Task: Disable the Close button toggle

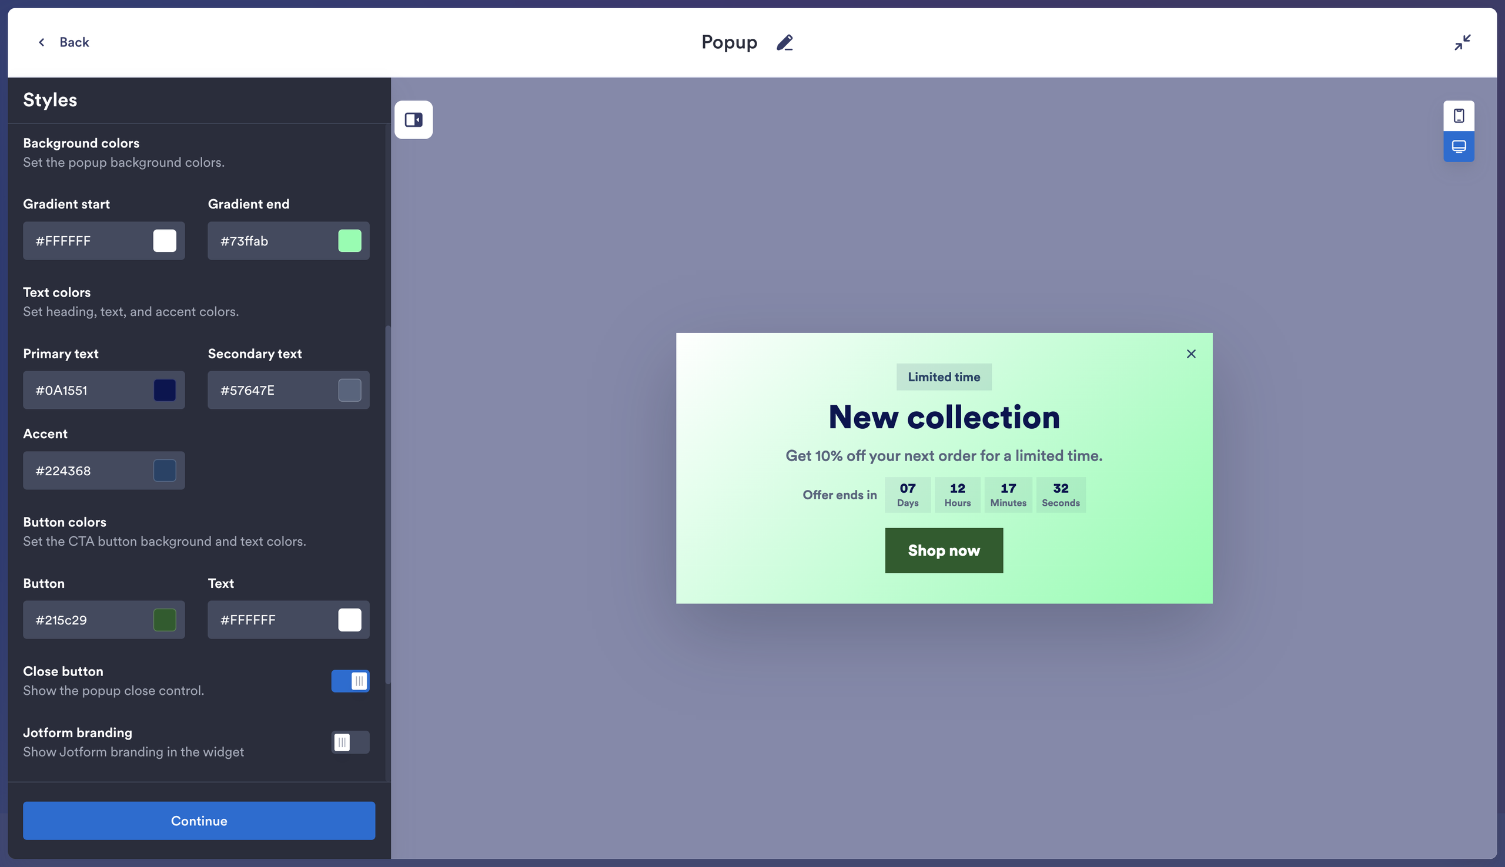Action: [x=350, y=681]
